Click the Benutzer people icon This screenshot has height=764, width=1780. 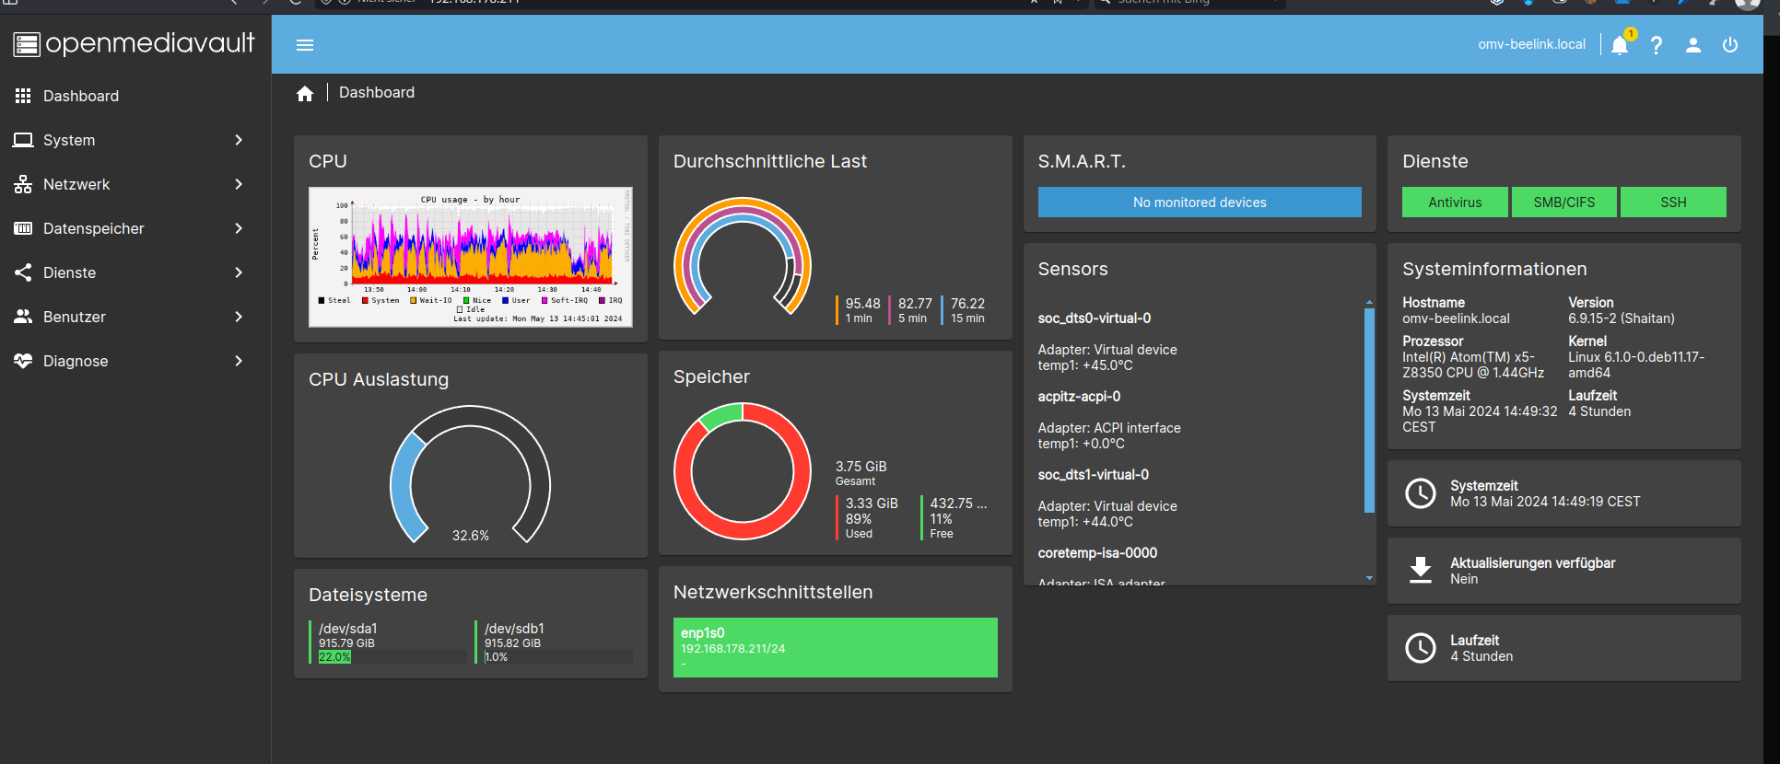(x=23, y=317)
